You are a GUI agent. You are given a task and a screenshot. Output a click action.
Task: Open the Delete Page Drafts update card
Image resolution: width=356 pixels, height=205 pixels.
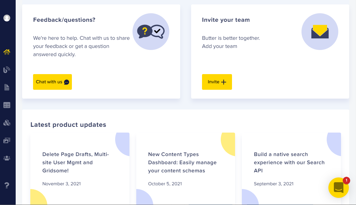[80, 169]
